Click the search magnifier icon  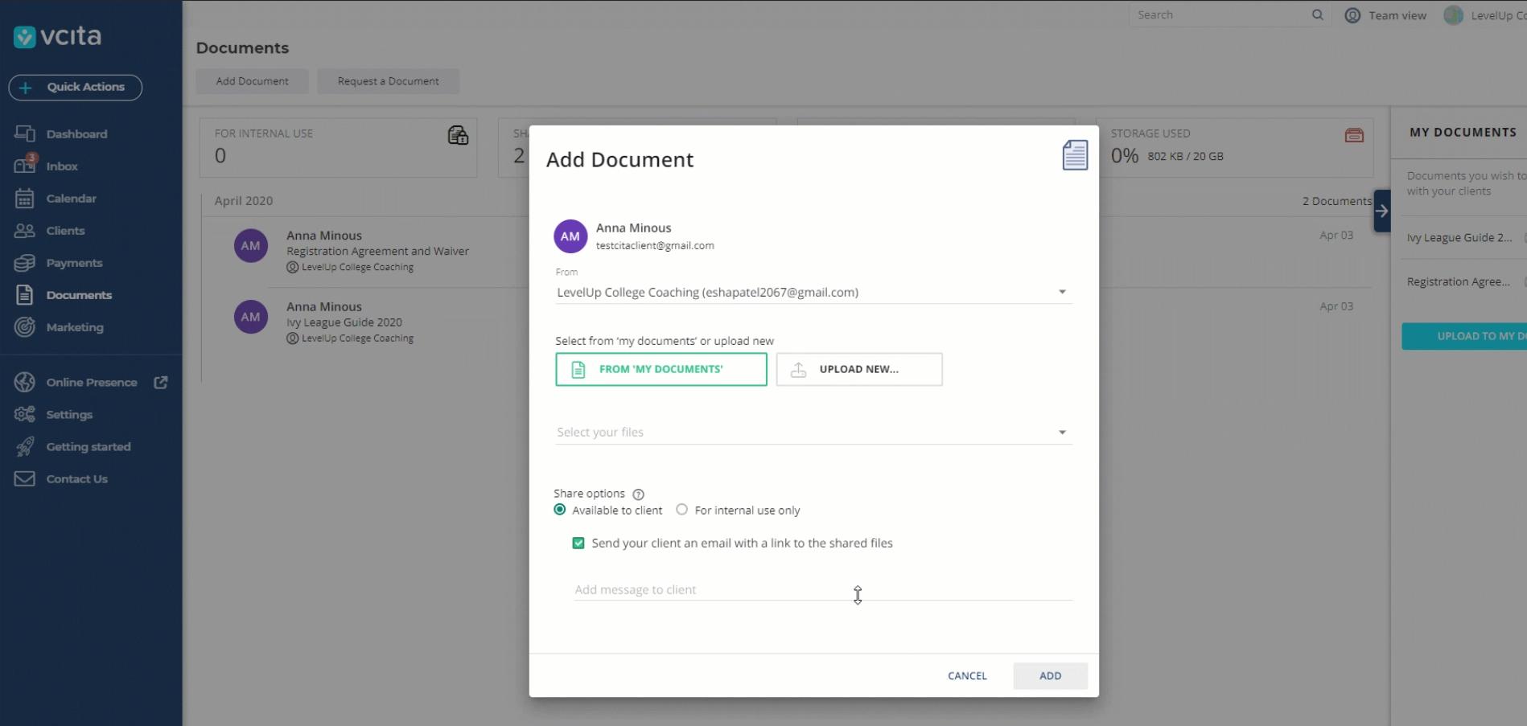[x=1317, y=15]
